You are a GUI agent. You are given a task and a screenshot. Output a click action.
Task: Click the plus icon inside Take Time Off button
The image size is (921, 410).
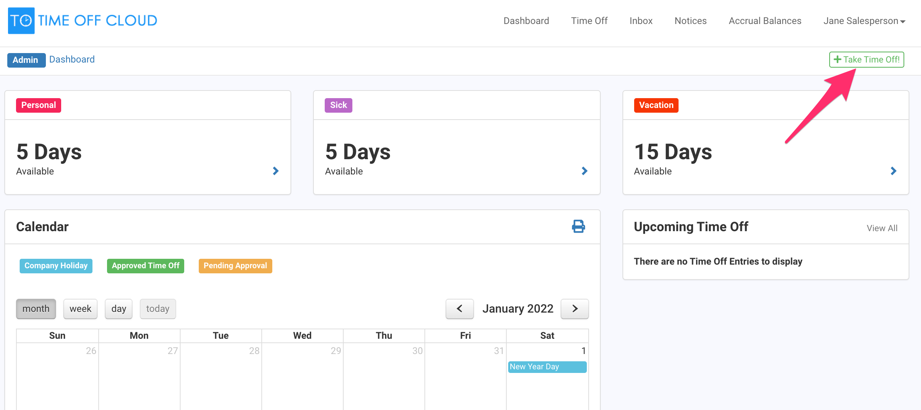[x=837, y=59]
